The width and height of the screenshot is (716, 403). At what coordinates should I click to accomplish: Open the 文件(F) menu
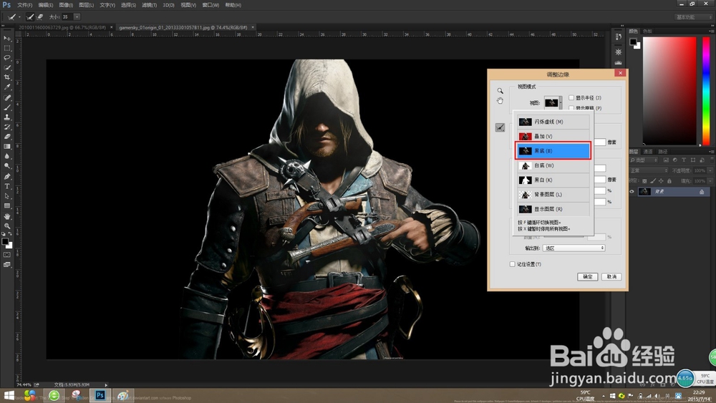coord(24,5)
